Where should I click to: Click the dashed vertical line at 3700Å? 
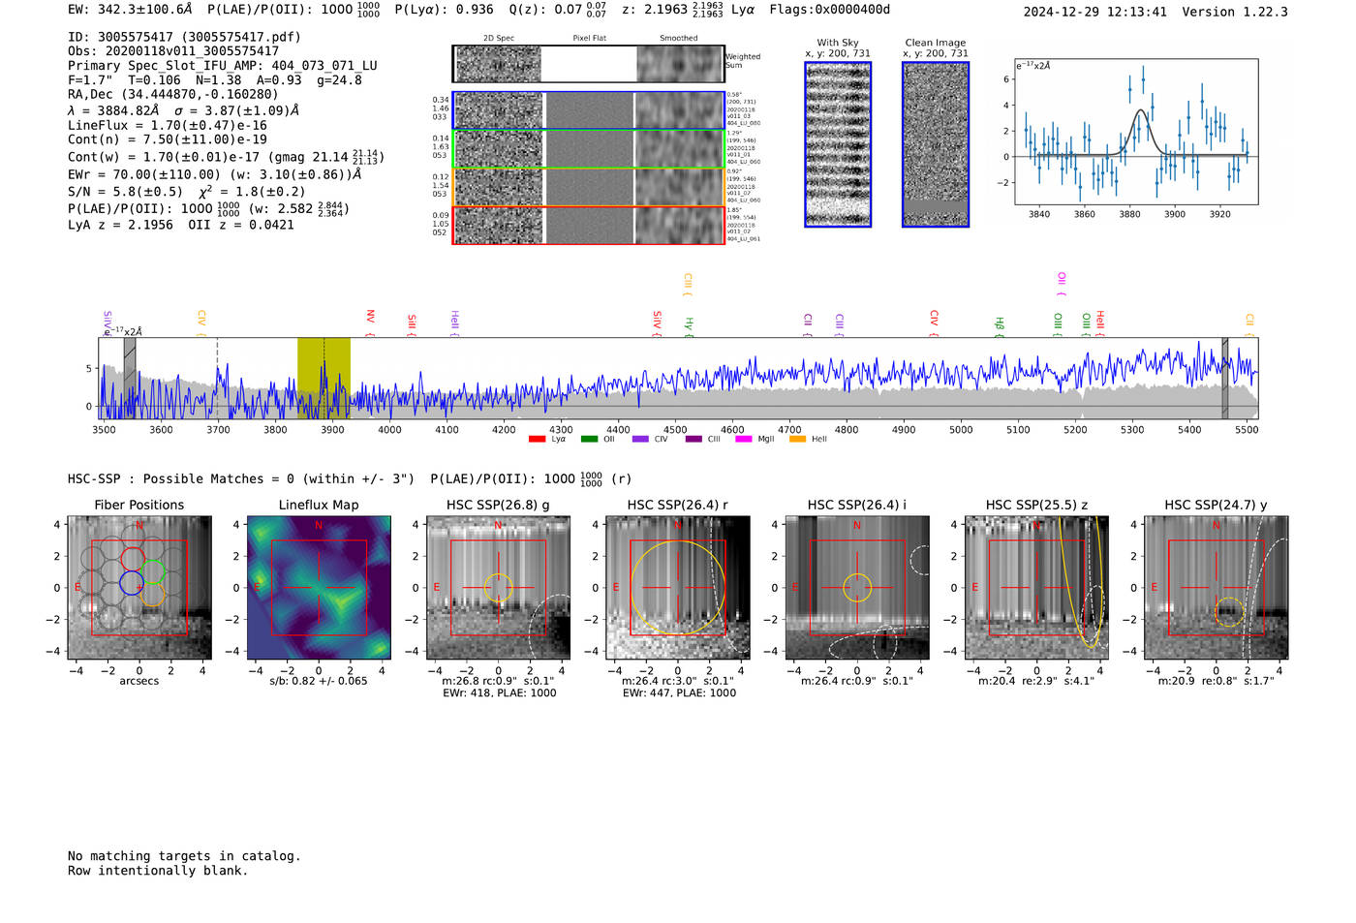click(217, 378)
